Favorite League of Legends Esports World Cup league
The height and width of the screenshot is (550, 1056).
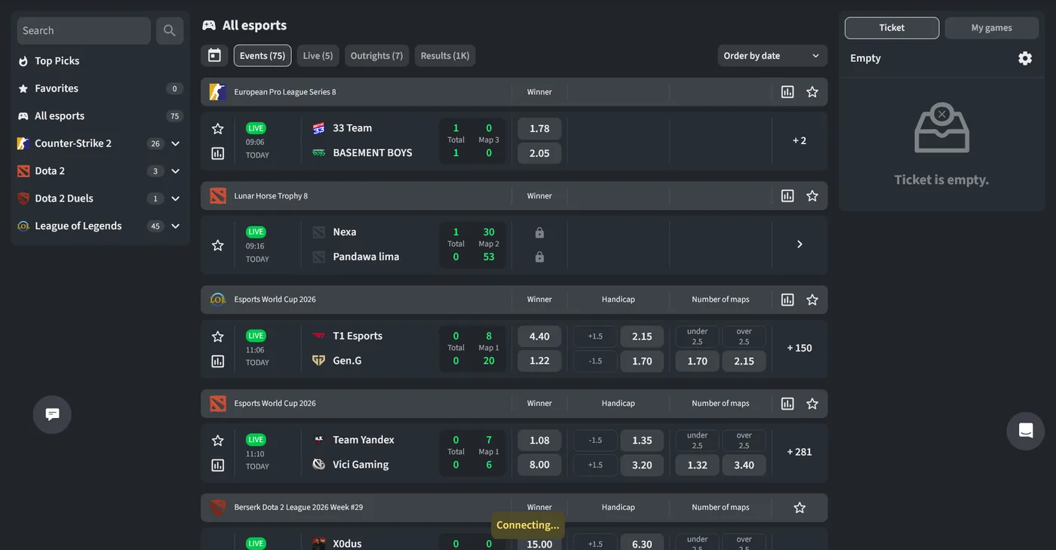click(x=812, y=300)
